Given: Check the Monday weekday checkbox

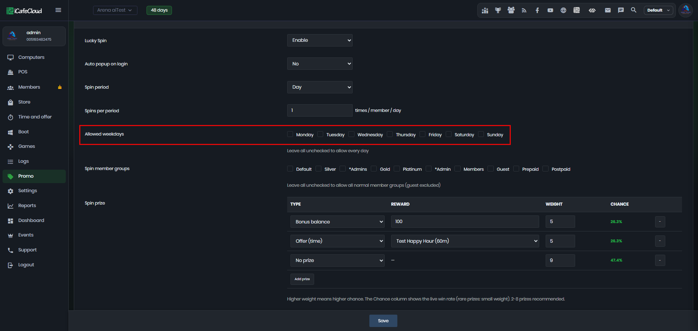Looking at the screenshot, I should coord(290,134).
